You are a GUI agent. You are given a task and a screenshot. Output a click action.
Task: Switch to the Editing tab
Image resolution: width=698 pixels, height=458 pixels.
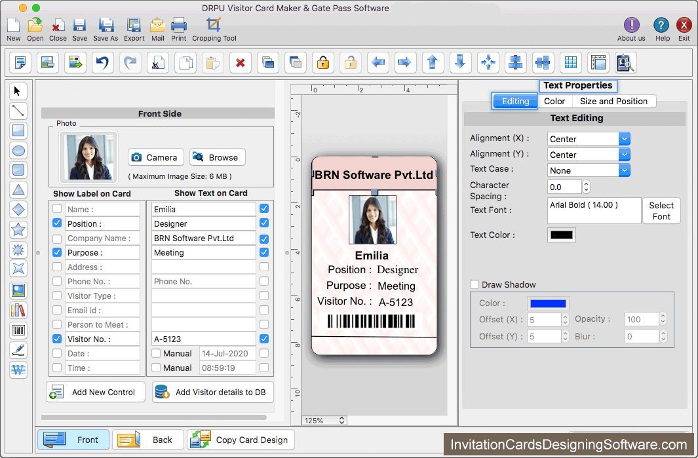click(515, 101)
